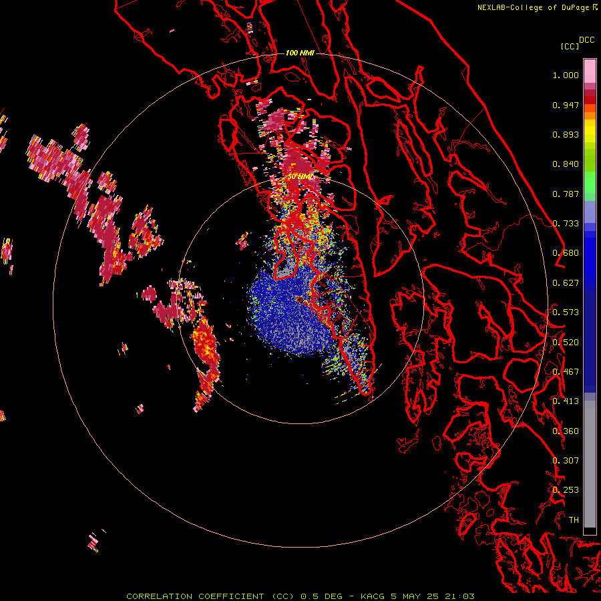Select the 0.307 color scale value

pyautogui.click(x=566, y=461)
